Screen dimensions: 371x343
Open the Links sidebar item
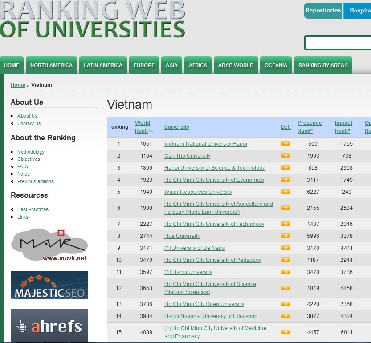23,217
